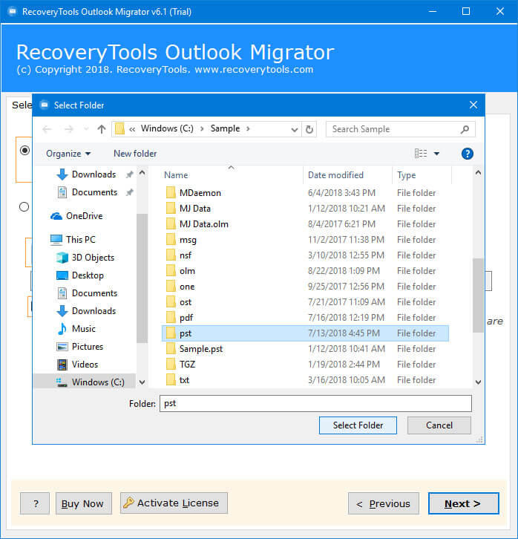The width and height of the screenshot is (518, 539).
Task: Select second unselected radio button in main window
Action: [x=24, y=207]
